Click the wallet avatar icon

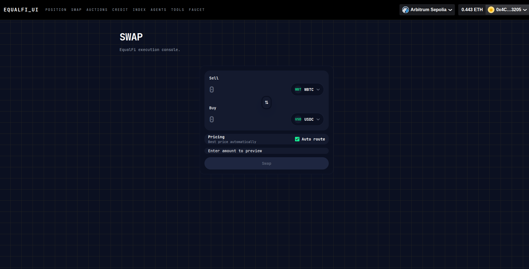pyautogui.click(x=491, y=10)
